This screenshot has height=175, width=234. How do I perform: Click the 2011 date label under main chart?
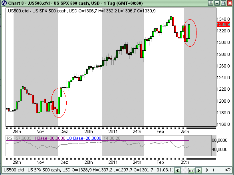113,131
